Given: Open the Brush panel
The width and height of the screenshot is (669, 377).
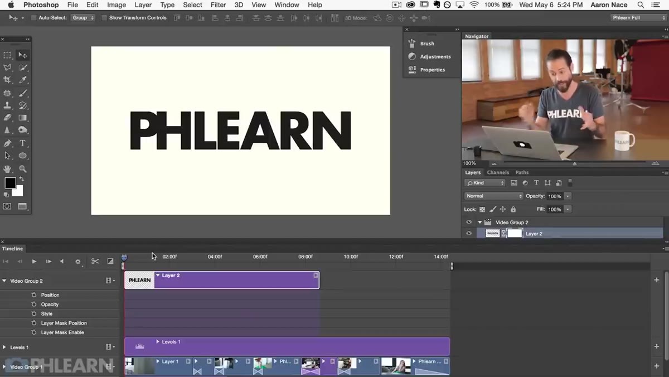Looking at the screenshot, I should (x=427, y=43).
